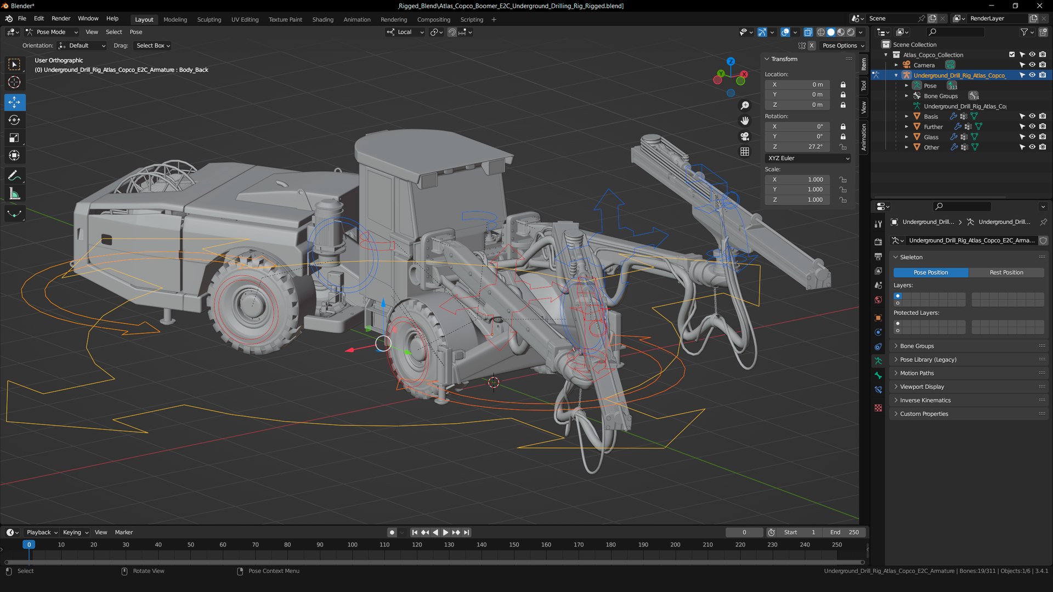Switch orthographic perspective grid icon
The height and width of the screenshot is (592, 1053).
(x=745, y=151)
